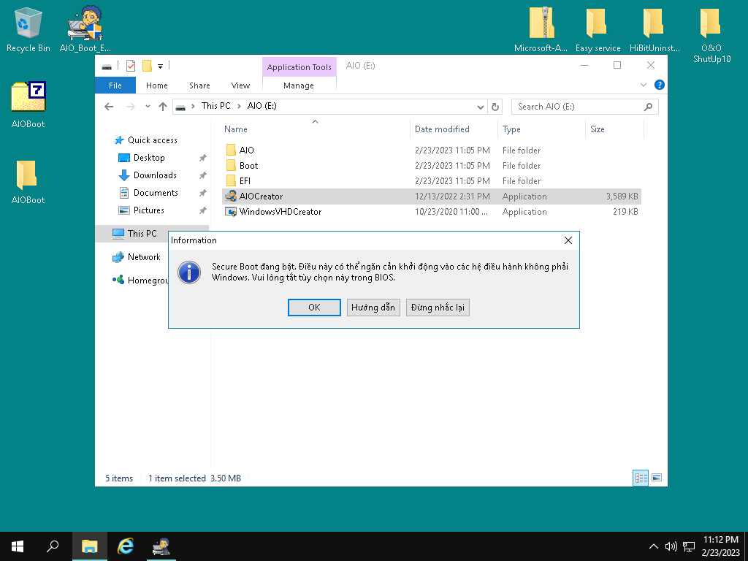Click the AIO Boot app taskbar icon
748x561 pixels.
[x=161, y=546]
